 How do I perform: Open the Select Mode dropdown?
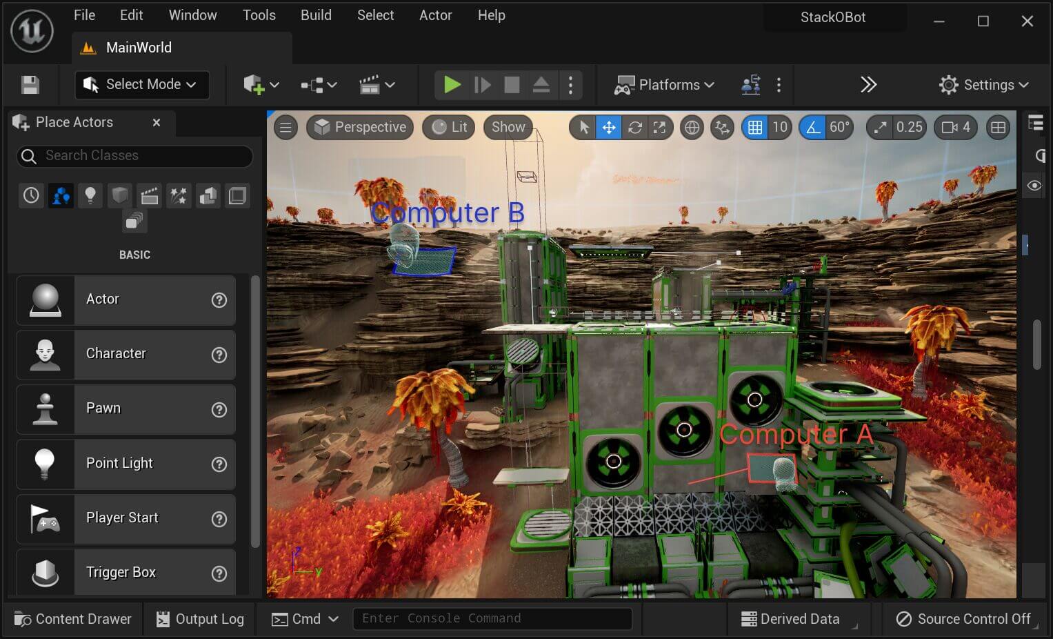141,84
